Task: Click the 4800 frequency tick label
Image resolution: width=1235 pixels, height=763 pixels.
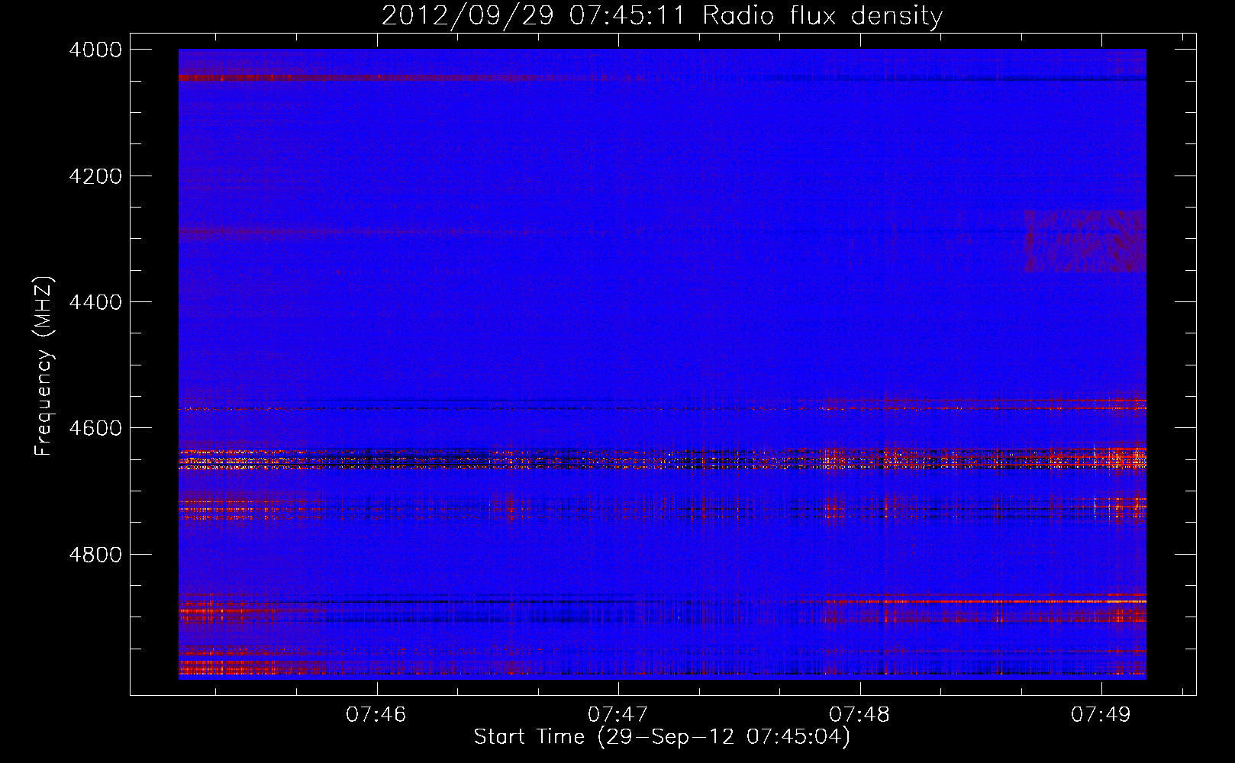Action: tap(95, 554)
